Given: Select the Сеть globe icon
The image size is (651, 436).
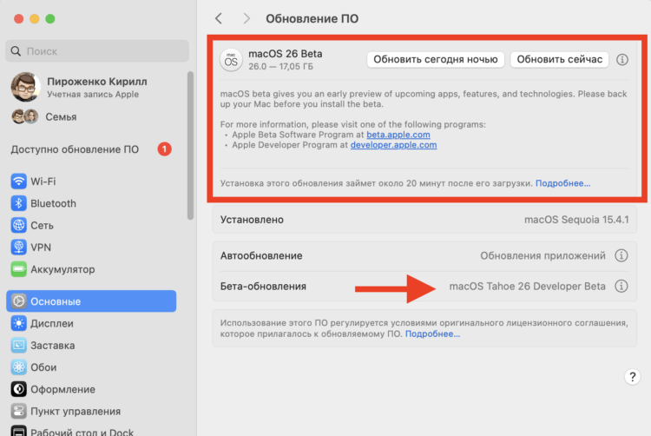Looking at the screenshot, I should click(19, 226).
